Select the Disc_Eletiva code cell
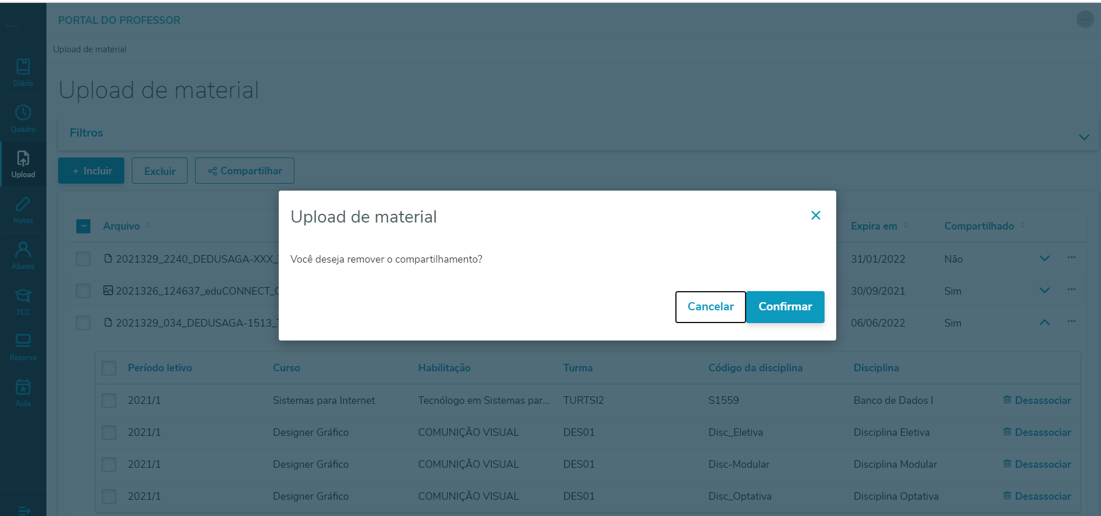This screenshot has height=516, width=1101. [736, 432]
